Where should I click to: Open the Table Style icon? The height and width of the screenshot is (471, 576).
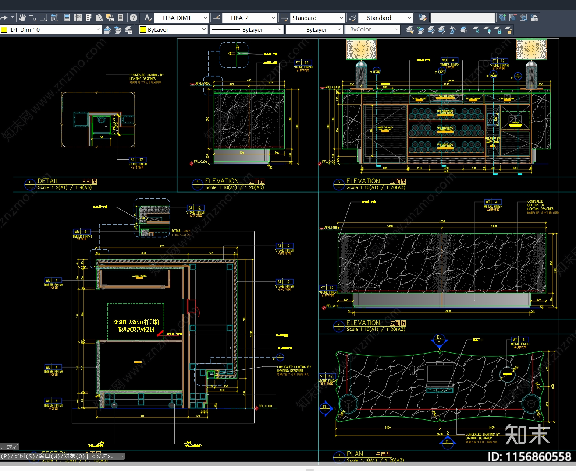[284, 18]
